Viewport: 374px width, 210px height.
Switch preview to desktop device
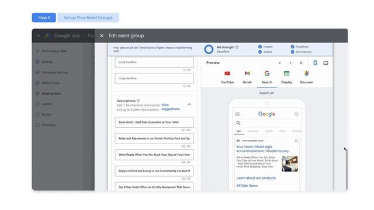point(325,63)
